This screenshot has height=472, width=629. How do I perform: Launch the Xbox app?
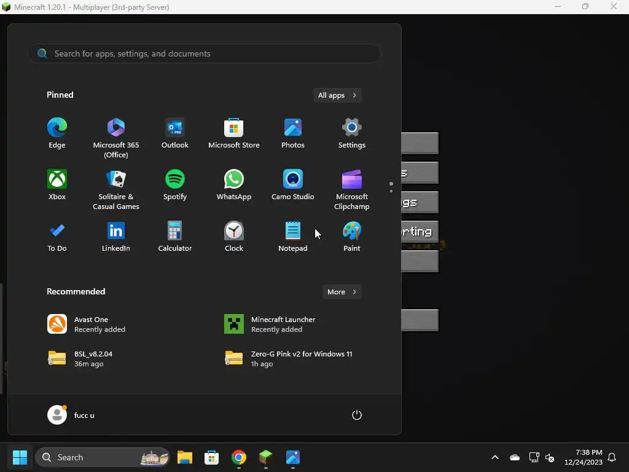pos(57,185)
